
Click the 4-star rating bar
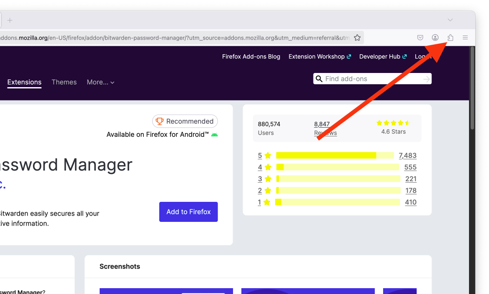pos(338,167)
